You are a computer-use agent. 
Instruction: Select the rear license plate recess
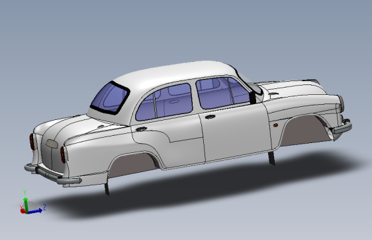(x=52, y=144)
